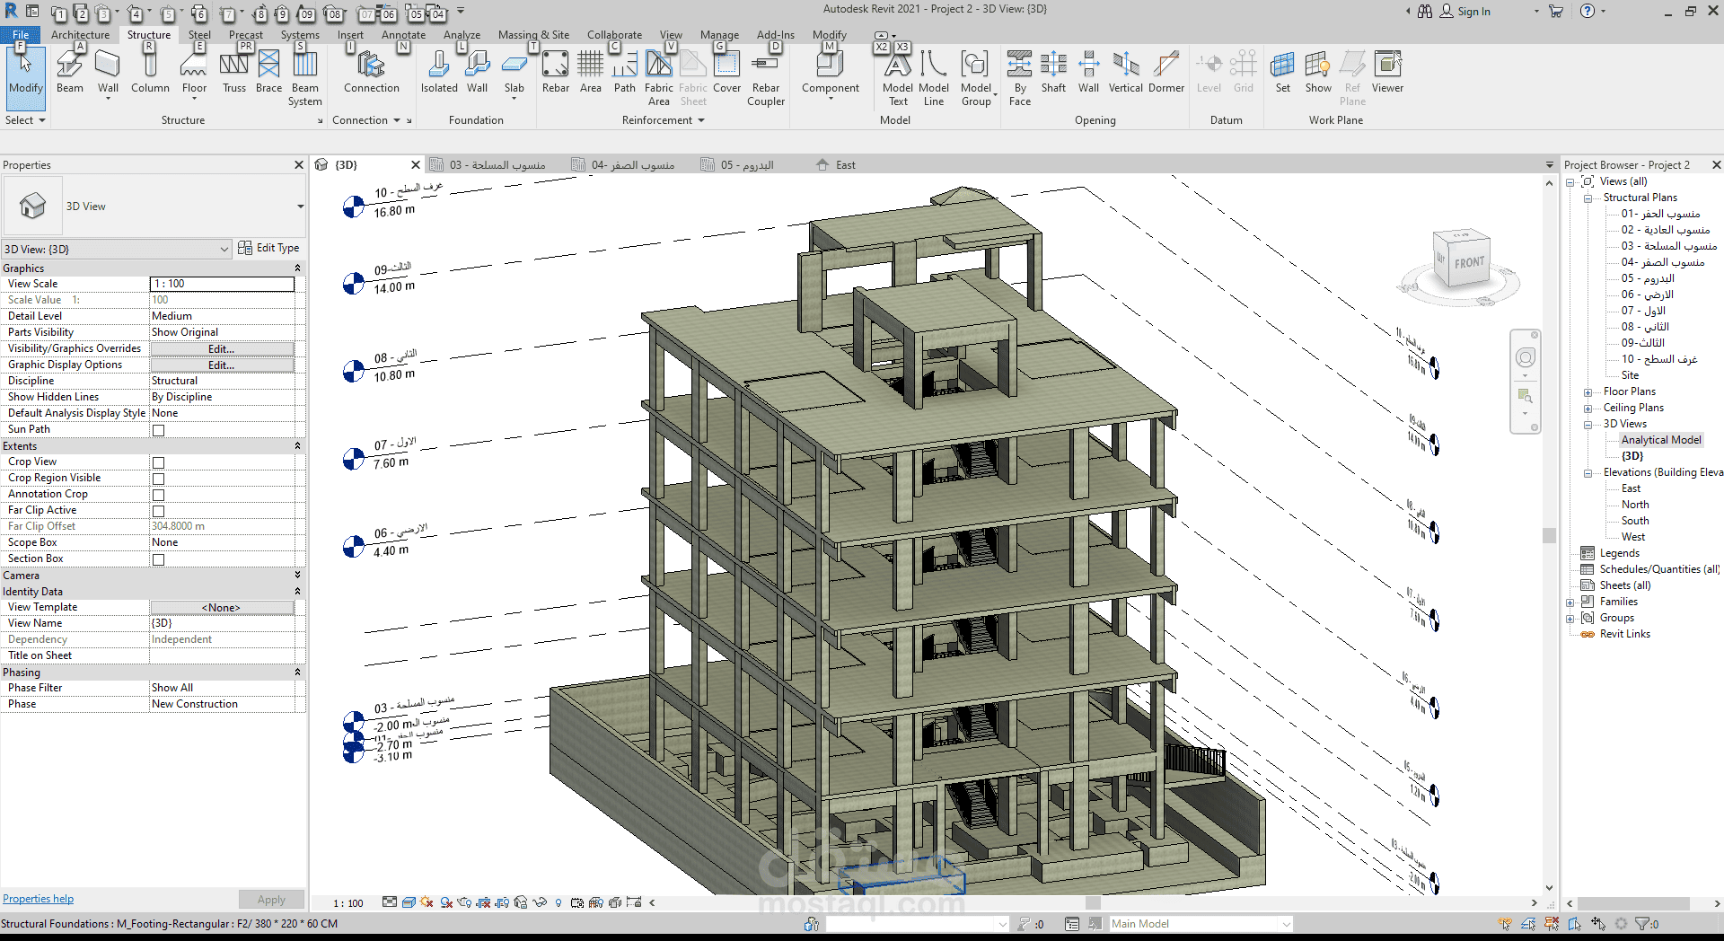Toggle Crop Region Visible checkbox

159,479
